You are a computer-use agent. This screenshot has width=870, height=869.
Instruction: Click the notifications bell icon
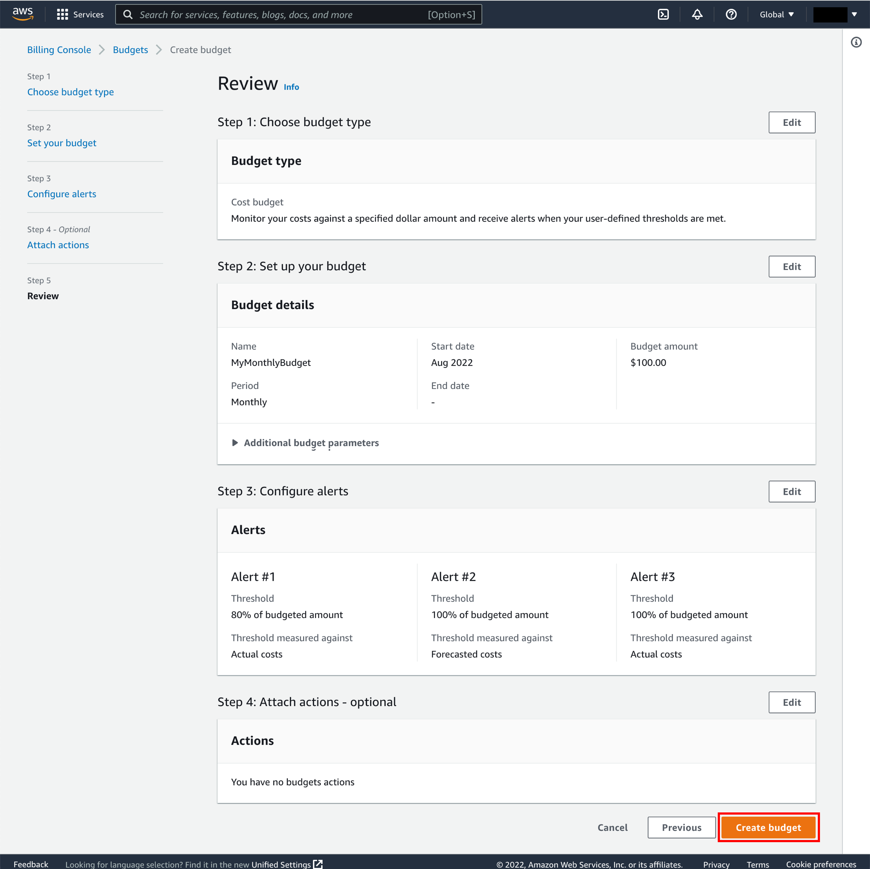pyautogui.click(x=697, y=14)
